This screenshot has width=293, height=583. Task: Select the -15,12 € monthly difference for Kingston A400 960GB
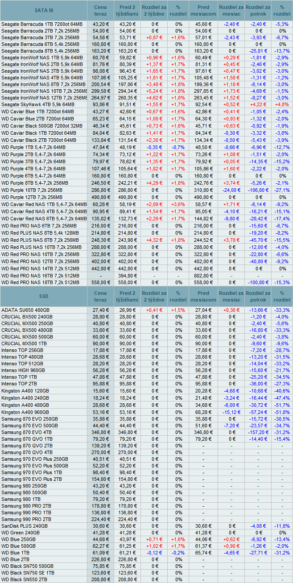231,412
